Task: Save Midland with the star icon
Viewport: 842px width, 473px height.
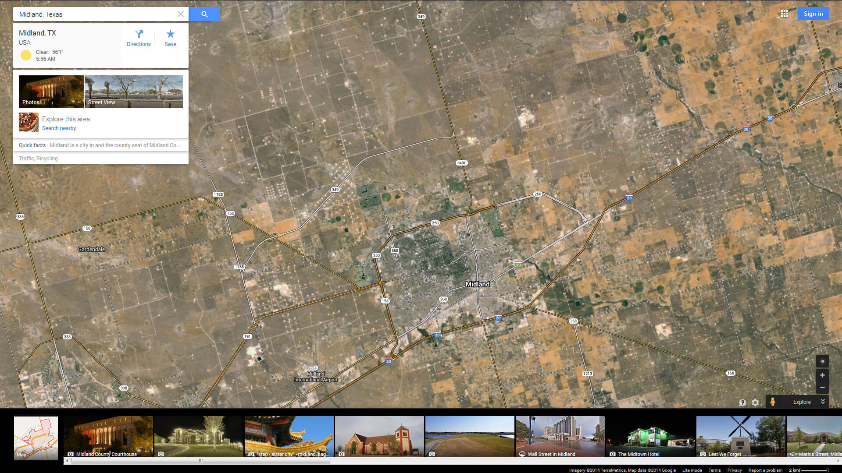Action: click(x=170, y=38)
